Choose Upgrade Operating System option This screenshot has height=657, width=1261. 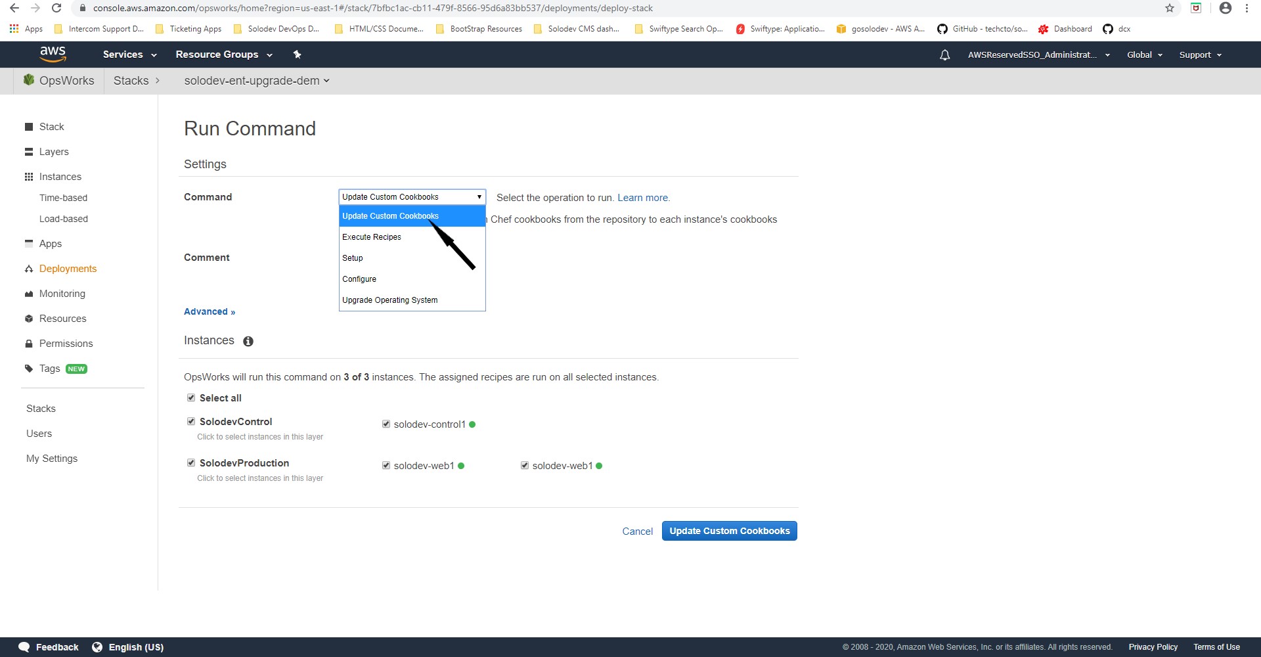(x=412, y=300)
